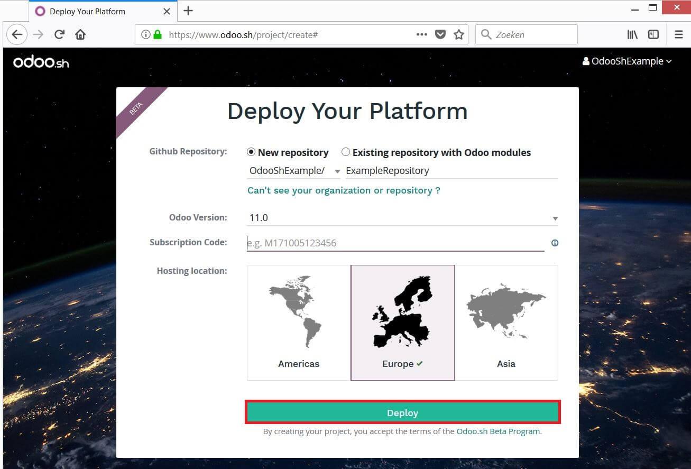The image size is (691, 469).
Task: Select the Europe hosting location
Action: point(402,323)
